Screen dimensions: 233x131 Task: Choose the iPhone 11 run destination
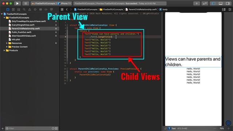[64, 3]
